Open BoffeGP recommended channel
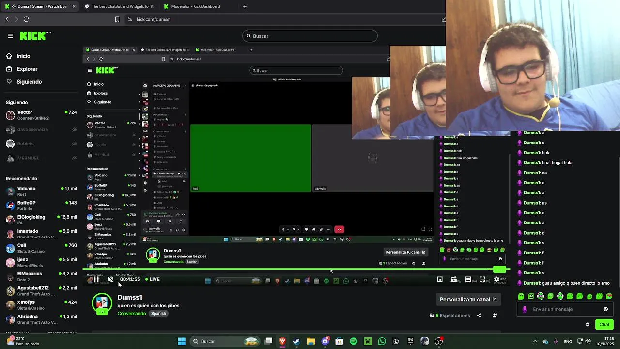This screenshot has width=620, height=349. [x=41, y=206]
